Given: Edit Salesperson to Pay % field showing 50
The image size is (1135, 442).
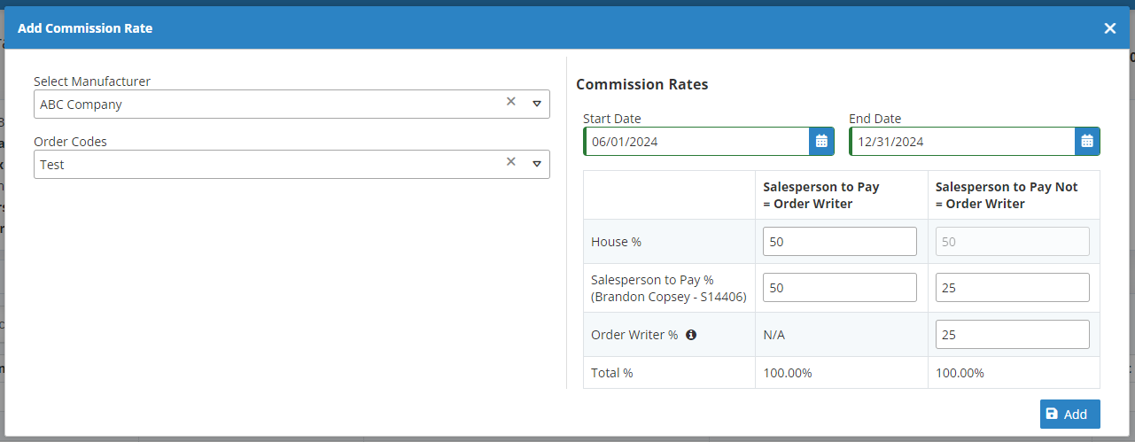Looking at the screenshot, I should tap(839, 287).
